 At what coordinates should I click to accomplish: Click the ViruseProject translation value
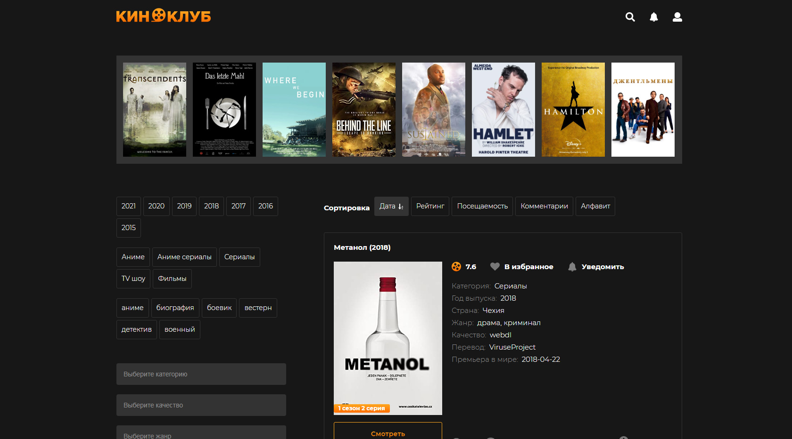tap(512, 347)
